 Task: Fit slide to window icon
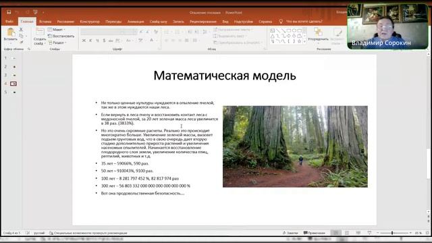427,233
